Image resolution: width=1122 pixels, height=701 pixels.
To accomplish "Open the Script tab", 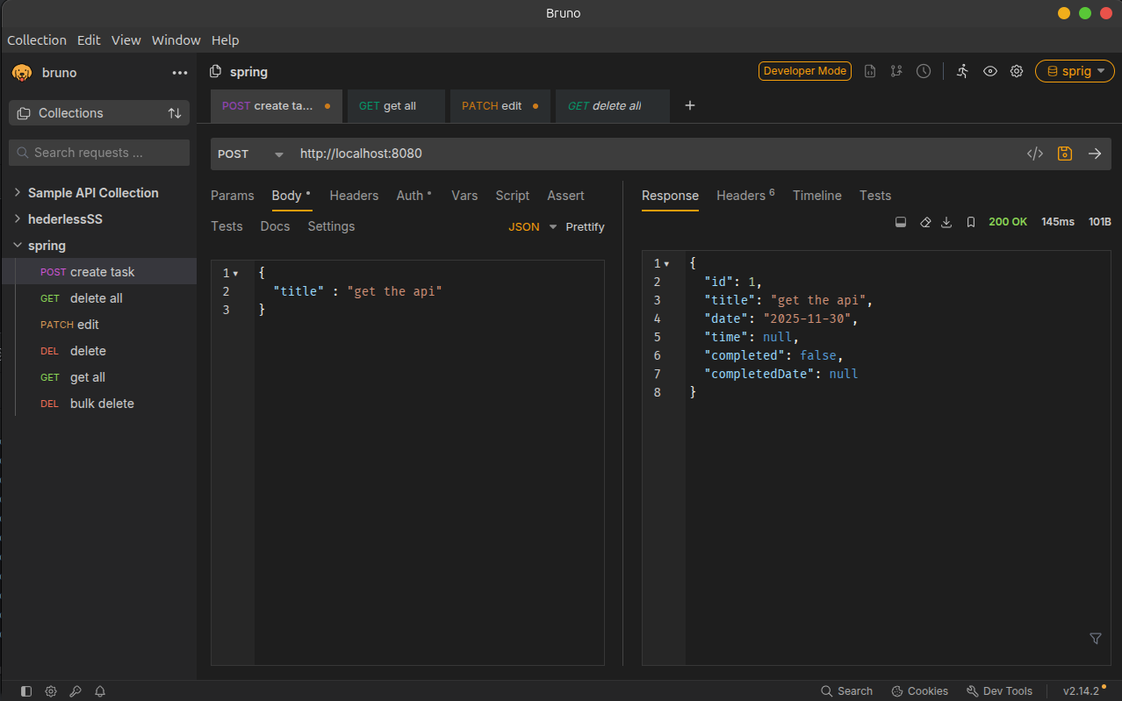I will click(513, 196).
